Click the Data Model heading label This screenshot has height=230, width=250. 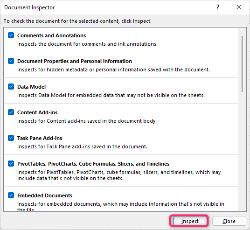click(31, 87)
